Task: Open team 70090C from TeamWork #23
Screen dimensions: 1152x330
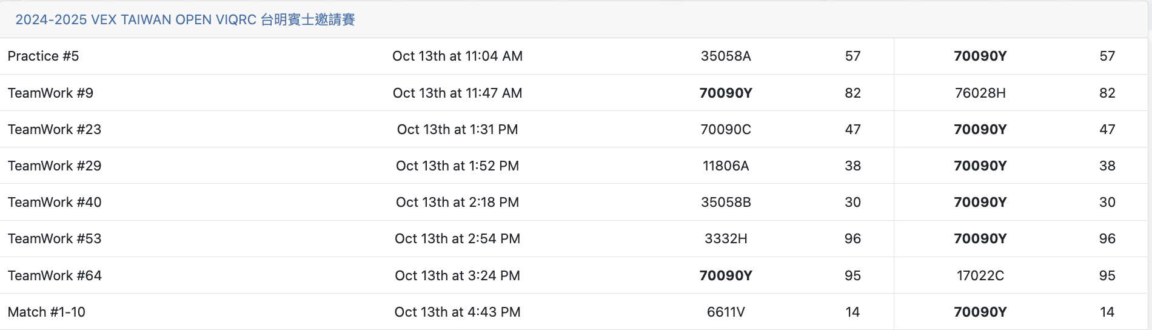Action: point(726,129)
